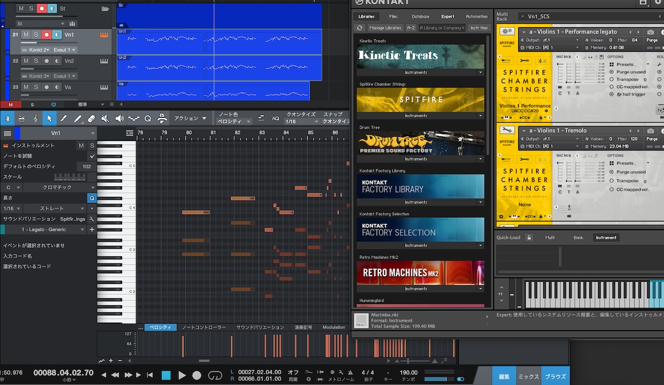Expand the Kinetic Treats Instruments dropdown arrow

point(480,72)
